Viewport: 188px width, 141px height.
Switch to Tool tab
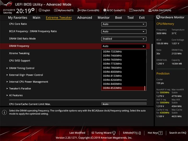[x=131, y=18]
